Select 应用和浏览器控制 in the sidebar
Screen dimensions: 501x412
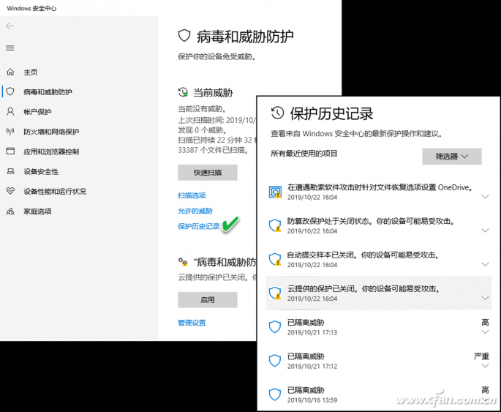point(51,151)
